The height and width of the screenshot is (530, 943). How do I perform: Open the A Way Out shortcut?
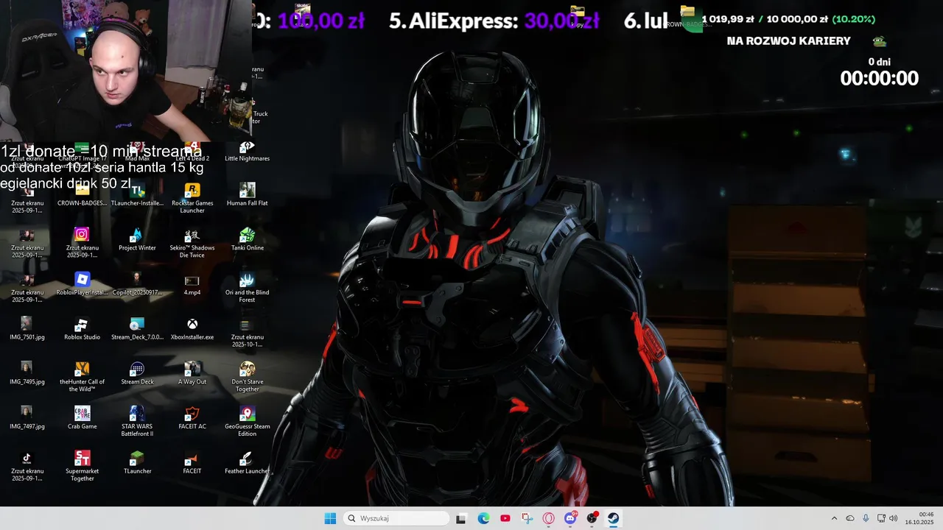click(x=192, y=374)
